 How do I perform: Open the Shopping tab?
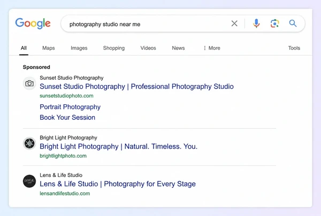(114, 48)
